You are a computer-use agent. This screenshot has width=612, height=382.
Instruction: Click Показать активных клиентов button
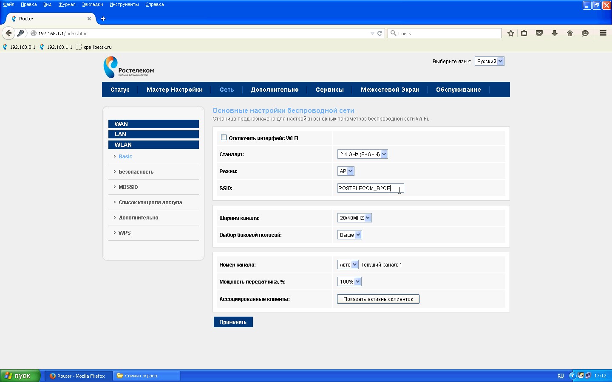378,299
